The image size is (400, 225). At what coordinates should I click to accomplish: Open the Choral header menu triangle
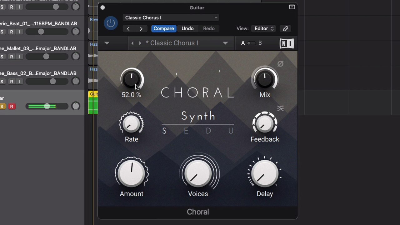(107, 43)
